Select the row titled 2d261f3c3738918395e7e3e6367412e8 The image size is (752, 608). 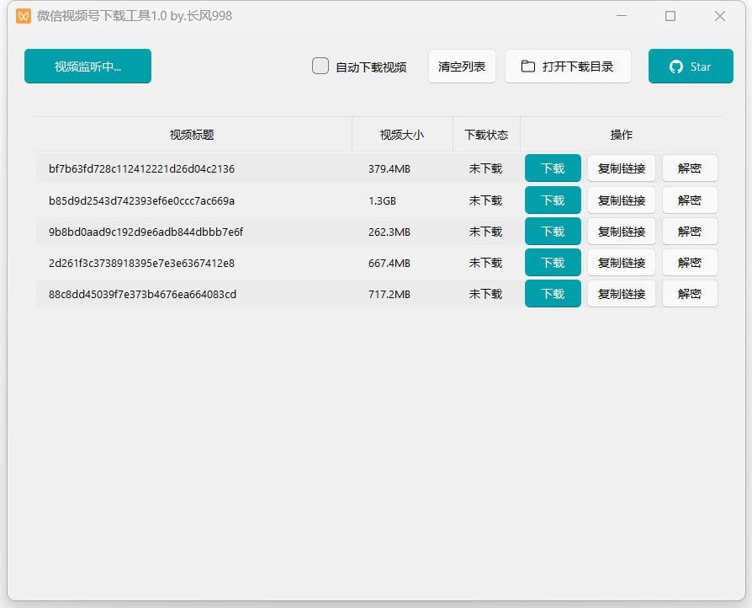click(141, 263)
